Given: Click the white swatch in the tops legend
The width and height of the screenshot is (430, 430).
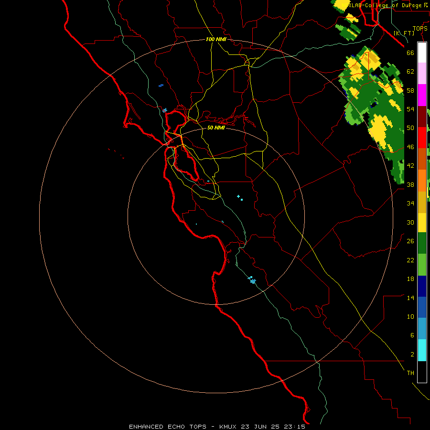Looking at the screenshot, I should (x=422, y=53).
